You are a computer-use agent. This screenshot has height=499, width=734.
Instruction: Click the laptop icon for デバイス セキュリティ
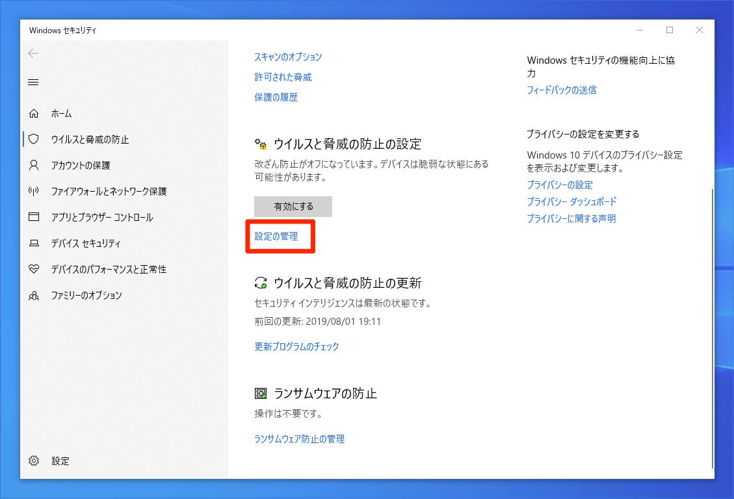tap(34, 243)
